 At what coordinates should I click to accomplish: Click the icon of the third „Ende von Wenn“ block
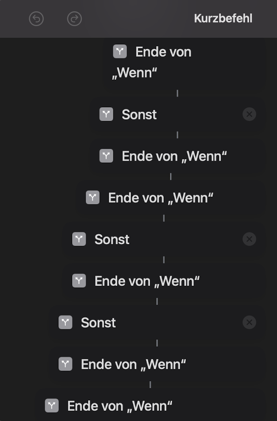92,198
